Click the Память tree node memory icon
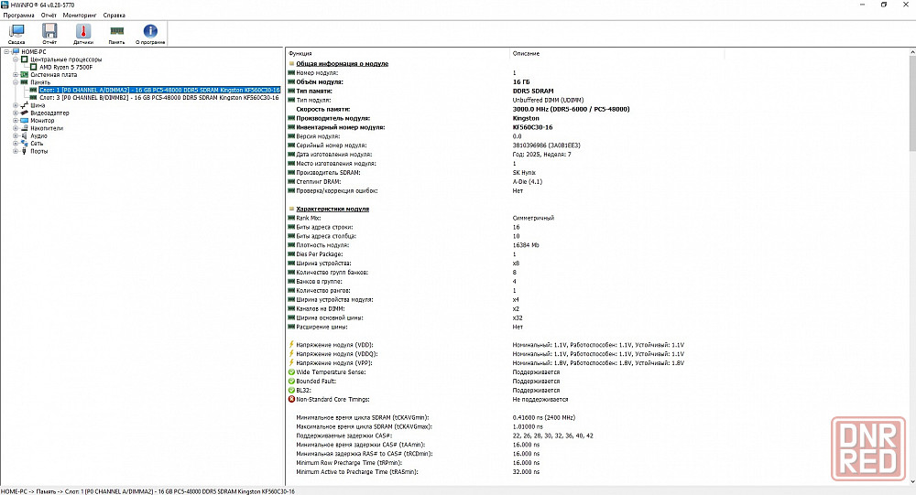 (x=25, y=82)
